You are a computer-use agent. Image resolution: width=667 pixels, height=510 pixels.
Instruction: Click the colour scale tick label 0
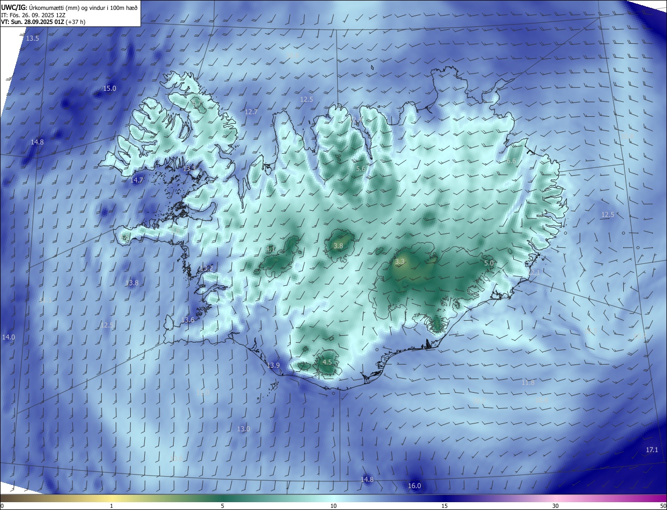(x=2, y=506)
